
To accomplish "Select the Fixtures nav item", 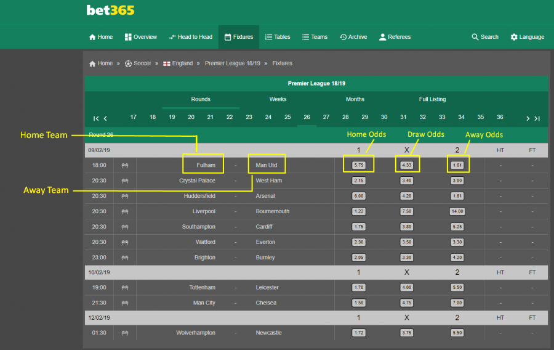I will tap(239, 37).
